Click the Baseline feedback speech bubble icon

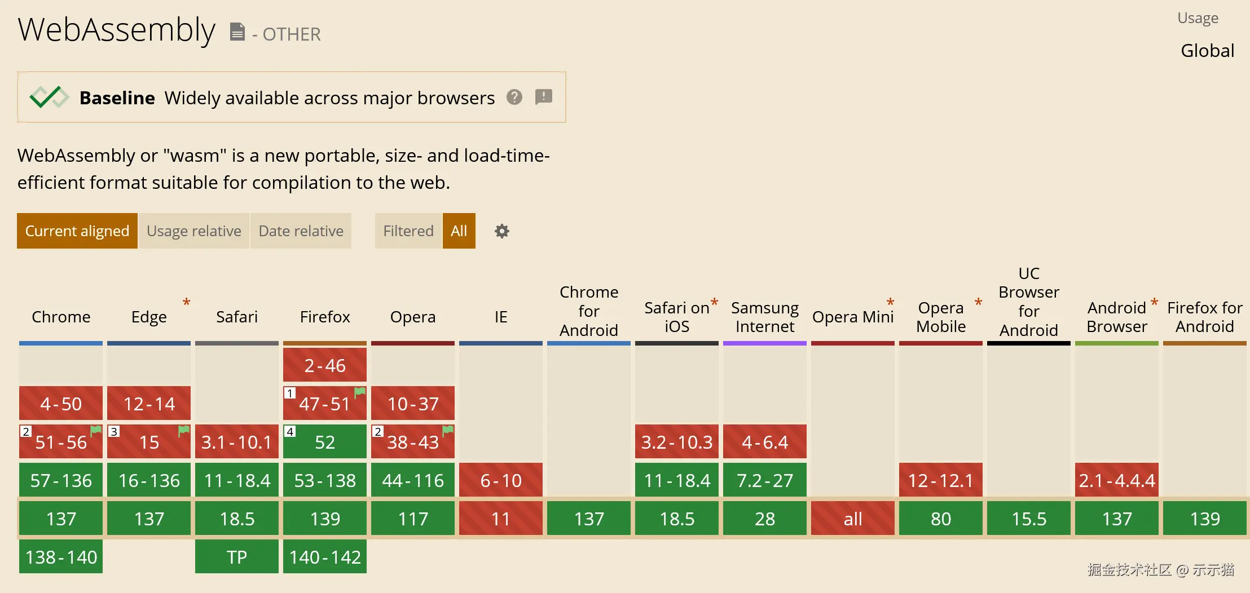[543, 97]
